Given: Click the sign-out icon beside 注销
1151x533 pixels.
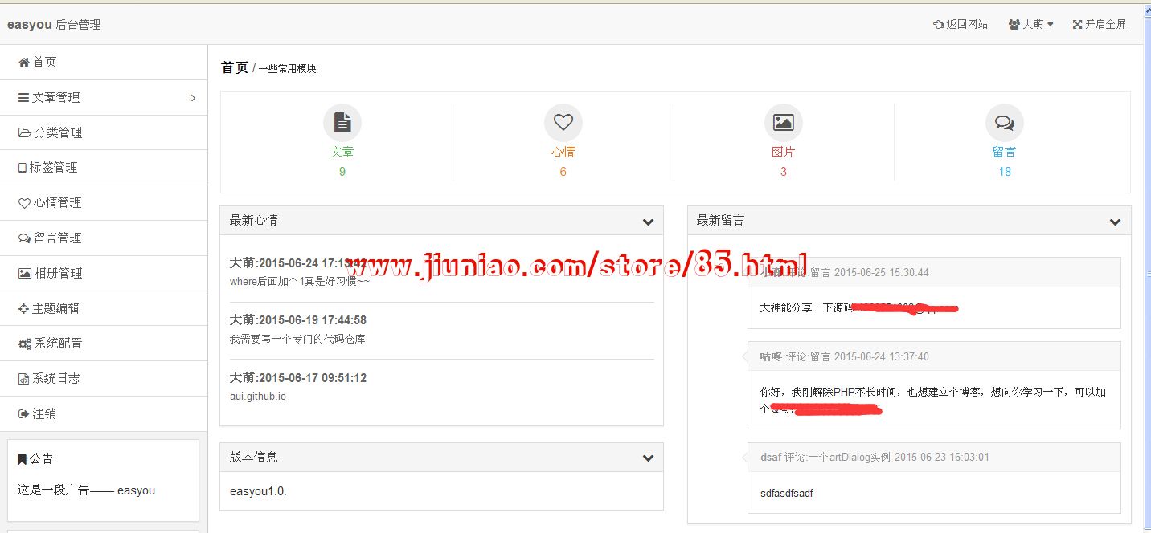Looking at the screenshot, I should coord(23,414).
